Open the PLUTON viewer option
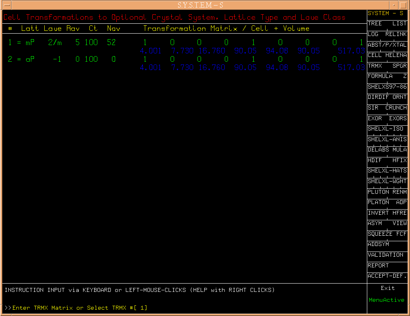 [378, 192]
